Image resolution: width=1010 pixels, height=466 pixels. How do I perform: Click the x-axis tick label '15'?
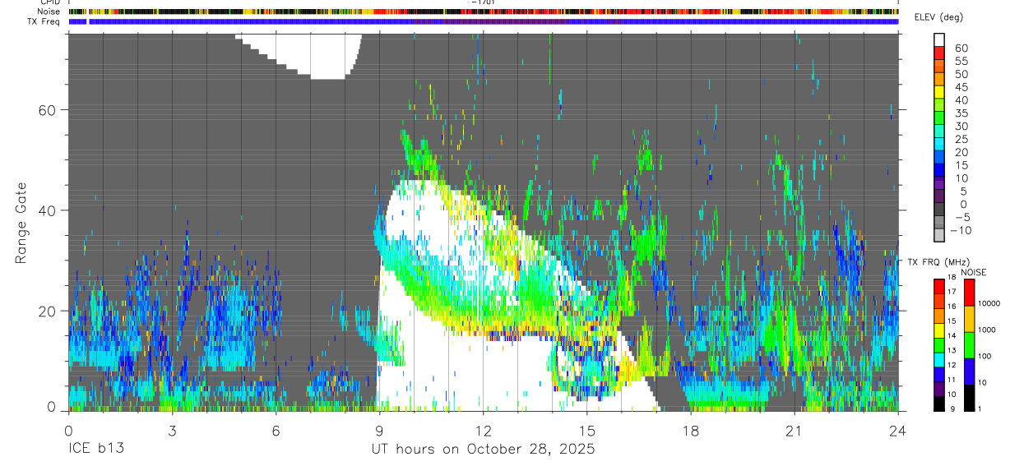(586, 431)
